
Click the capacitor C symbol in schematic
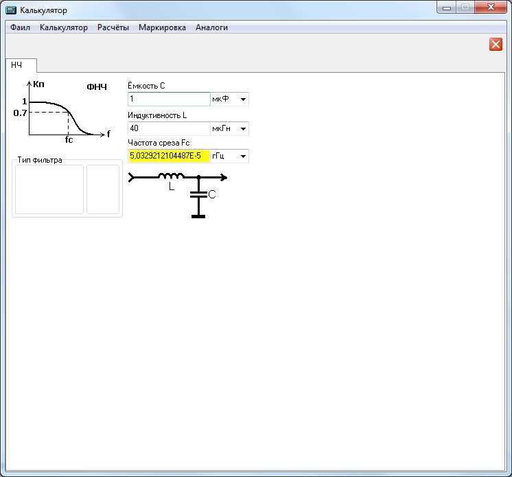coord(198,196)
